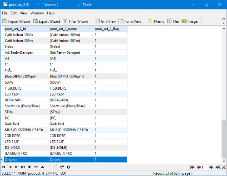Image resolution: width=227 pixels, height=176 pixels.
Task: Edit record using triangle button
Action: 43,167
